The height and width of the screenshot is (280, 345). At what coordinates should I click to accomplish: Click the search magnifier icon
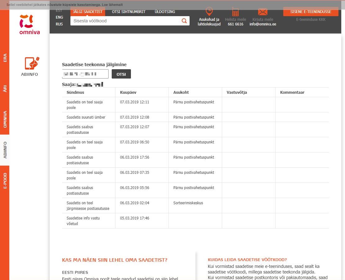pyautogui.click(x=184, y=21)
